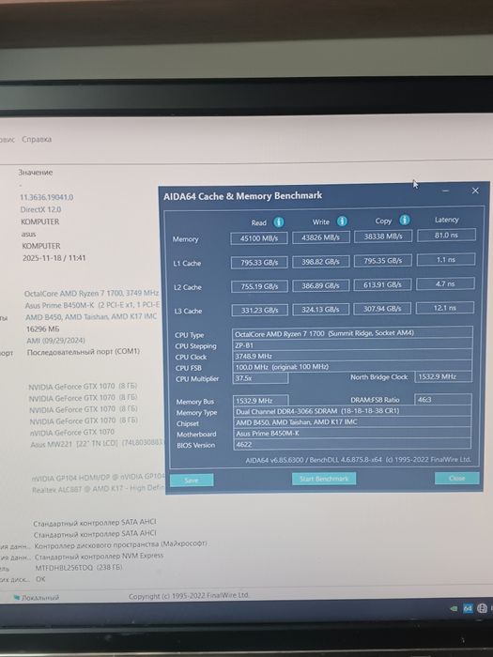Click the Close button in benchmark dialog
Screen dimensions: 493x657
pos(456,478)
